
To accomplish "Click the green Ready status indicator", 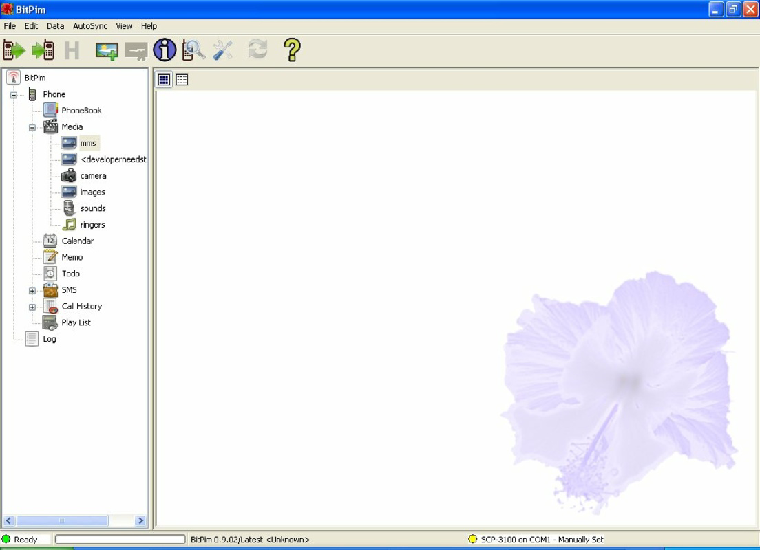I will pyautogui.click(x=6, y=539).
